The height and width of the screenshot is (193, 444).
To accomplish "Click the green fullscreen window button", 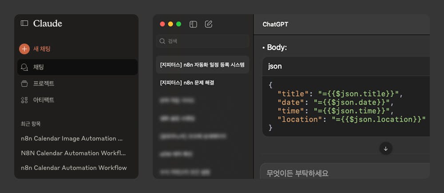I will [x=178, y=24].
